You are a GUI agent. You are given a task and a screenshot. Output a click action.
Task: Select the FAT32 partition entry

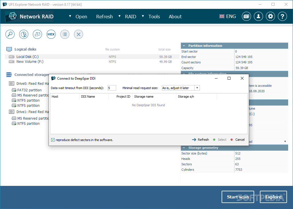(29, 90)
